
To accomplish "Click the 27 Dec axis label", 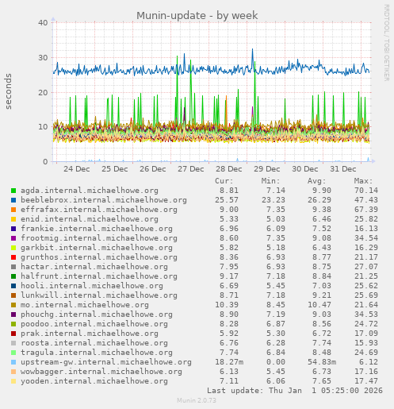I will 191,169.
